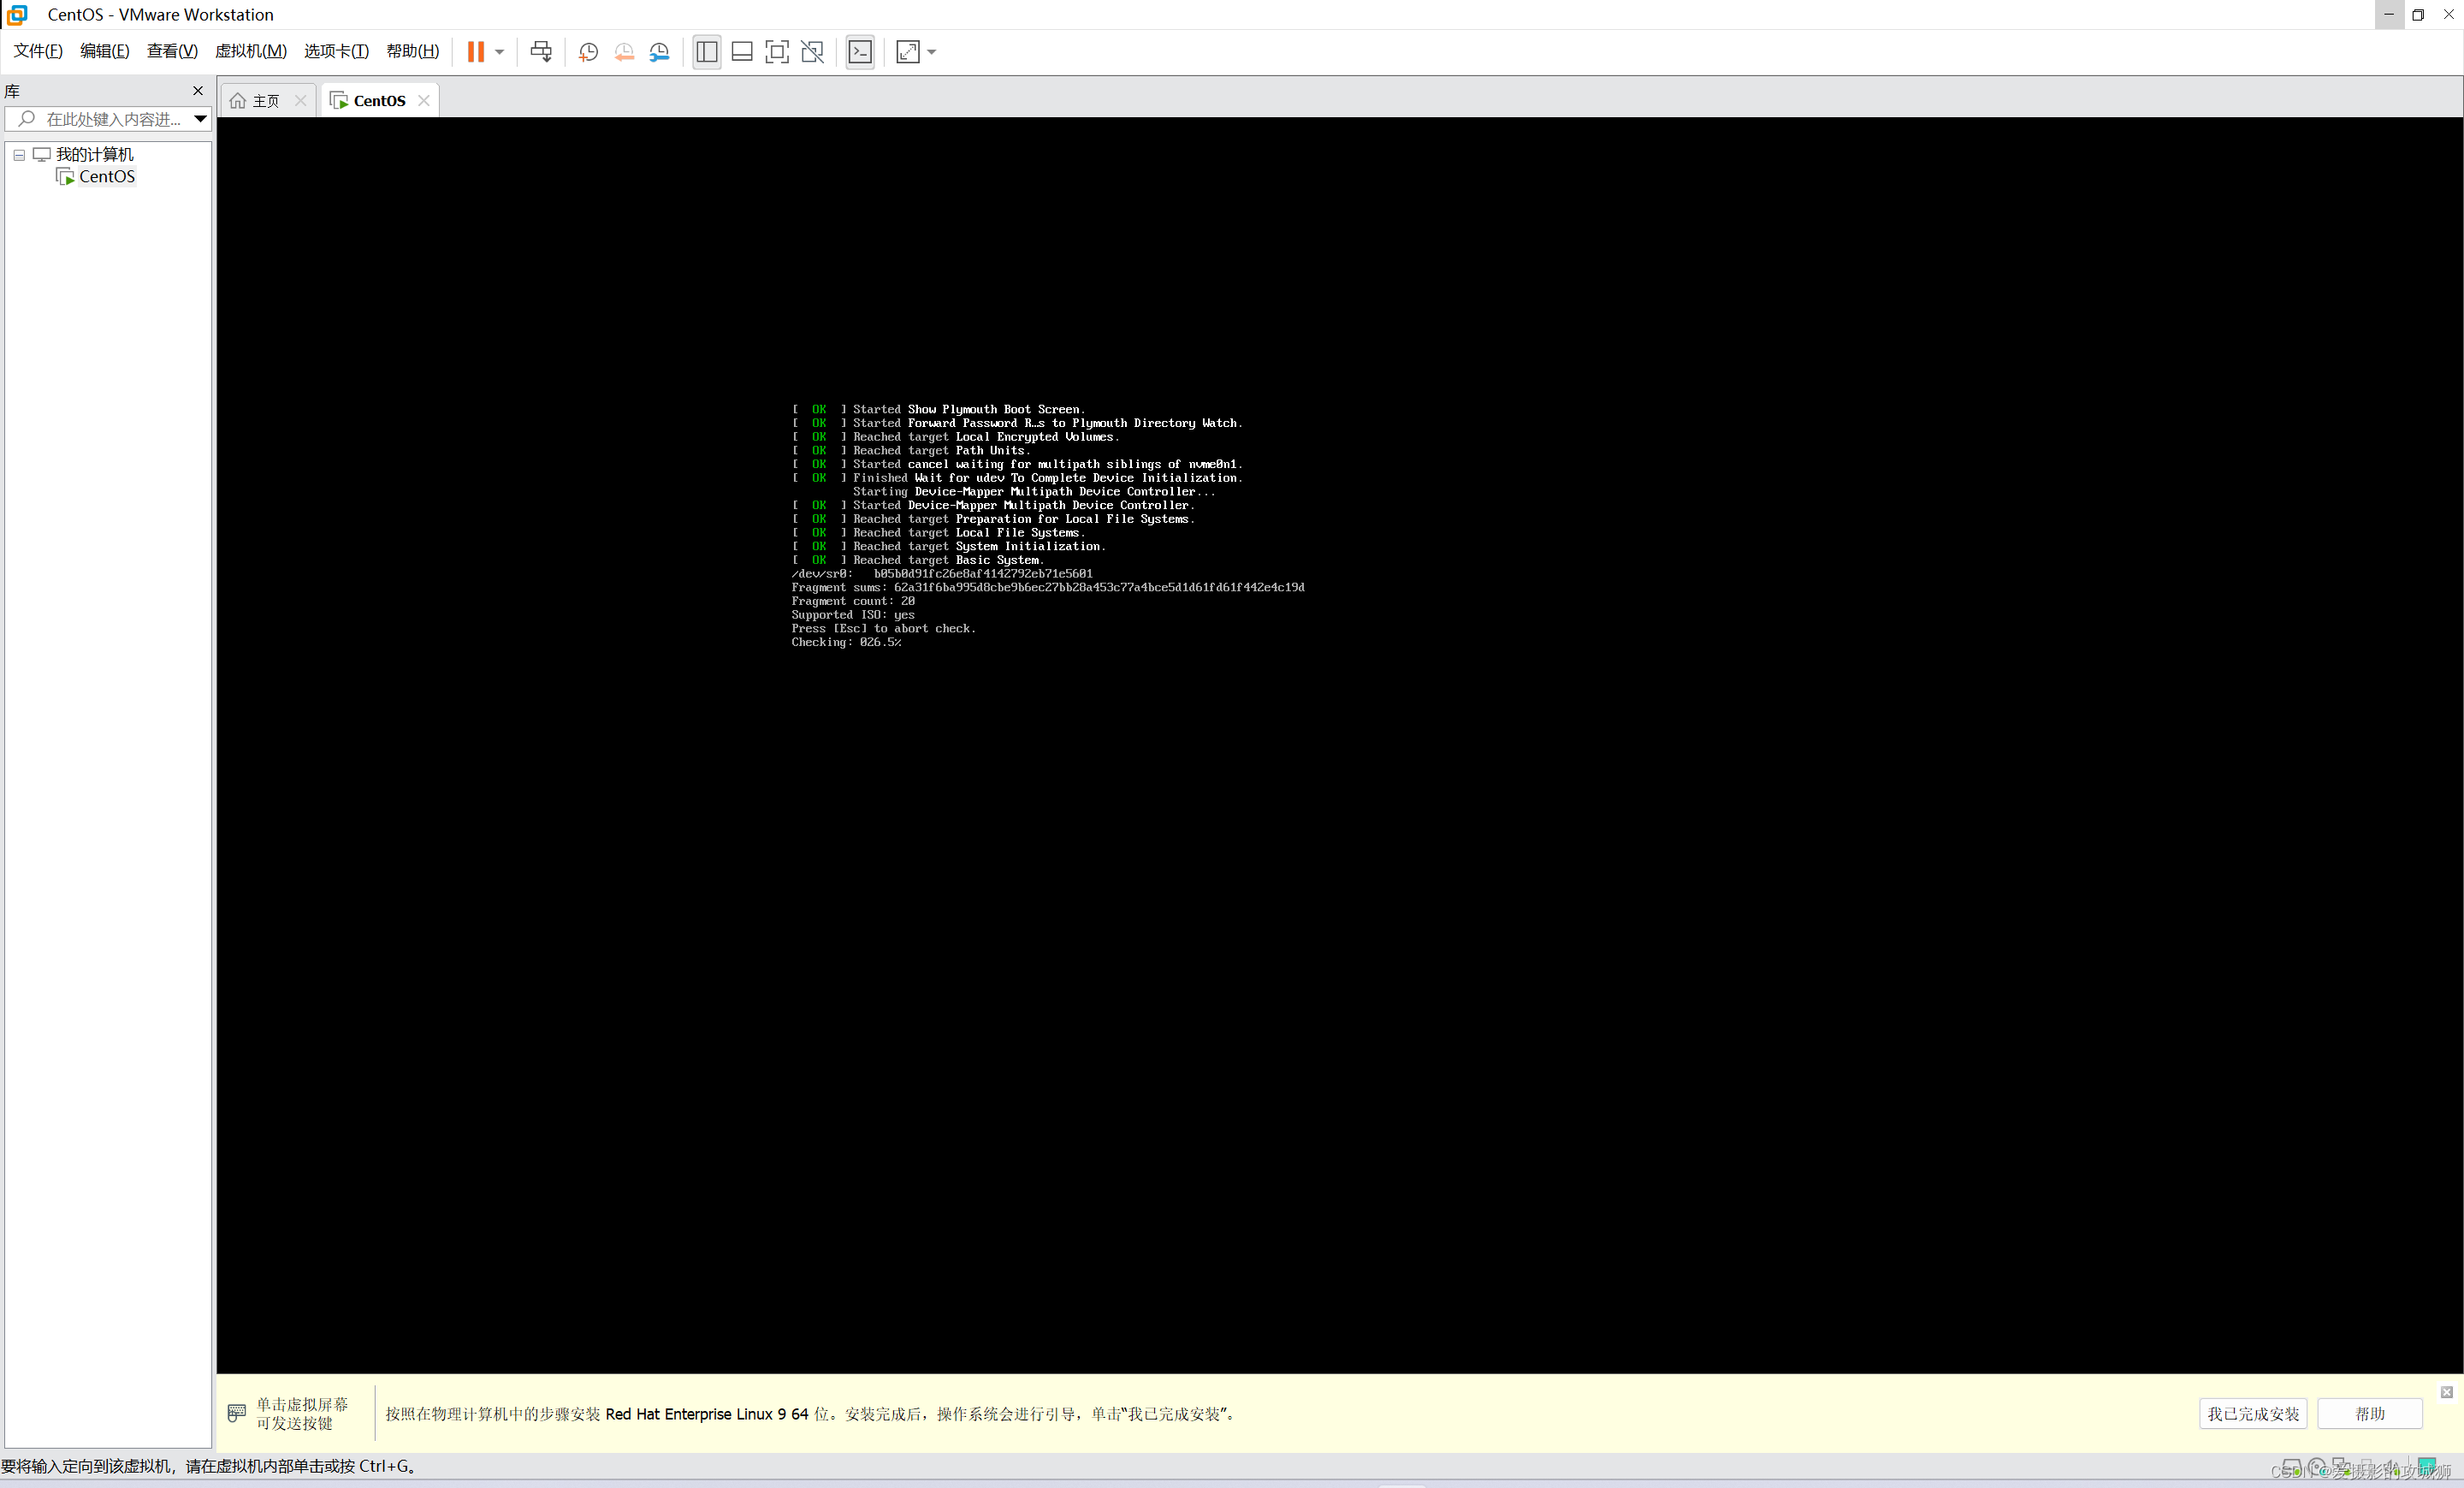2464x1488 pixels.
Task: Click the orange Pause virtual machine icon
Action: pyautogui.click(x=476, y=52)
